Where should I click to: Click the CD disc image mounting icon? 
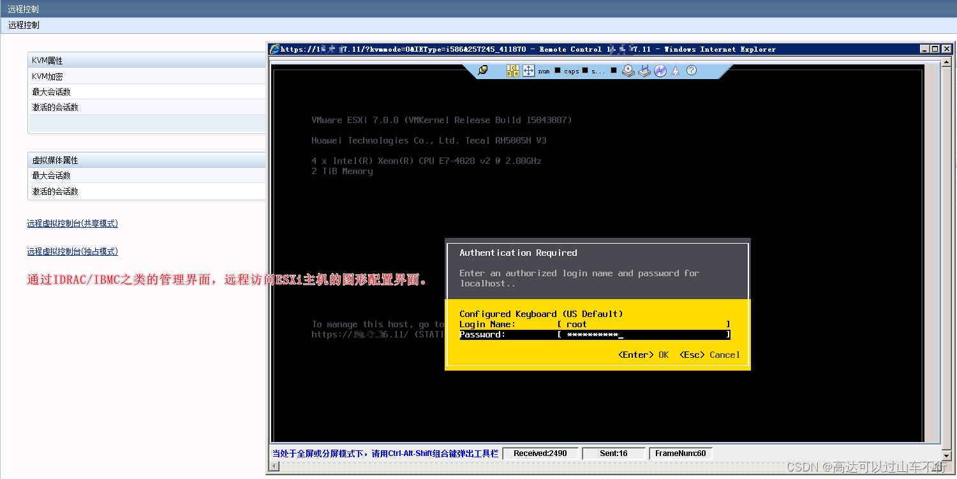click(x=660, y=70)
